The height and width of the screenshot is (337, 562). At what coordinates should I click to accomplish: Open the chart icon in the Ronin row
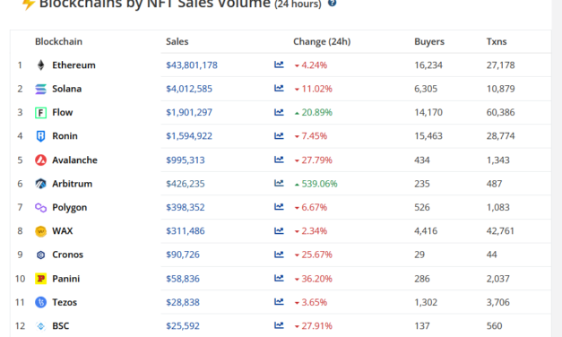[x=279, y=136]
